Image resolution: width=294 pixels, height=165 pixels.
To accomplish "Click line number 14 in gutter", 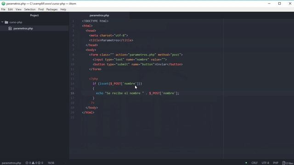I will pyautogui.click(x=73, y=83).
